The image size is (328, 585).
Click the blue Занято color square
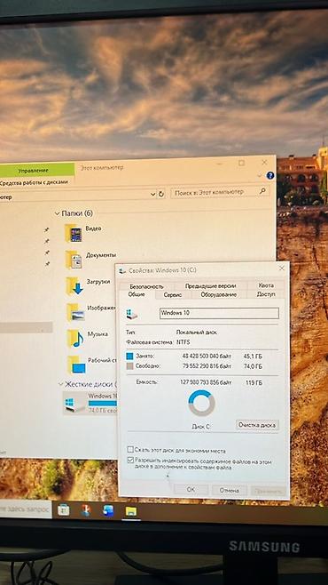click(129, 357)
